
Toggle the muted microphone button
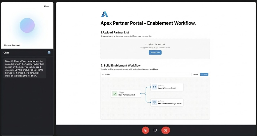click(x=145, y=130)
